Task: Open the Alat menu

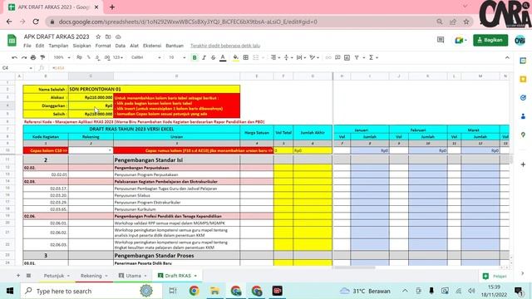Action: point(134,46)
